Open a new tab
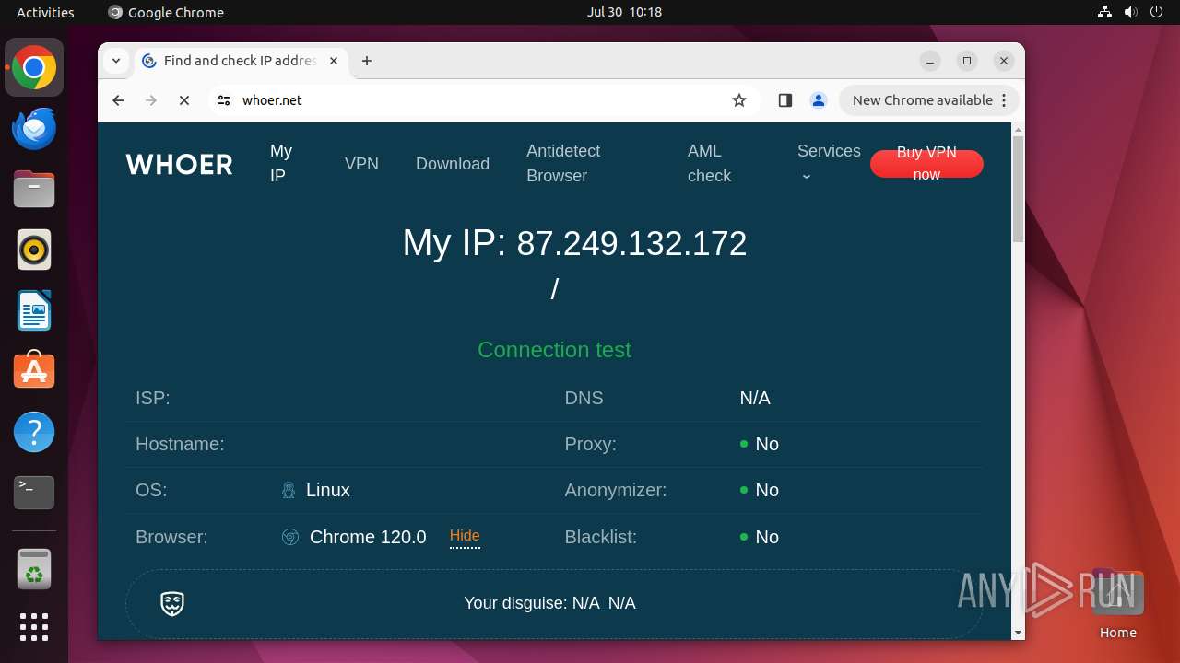 click(x=367, y=61)
